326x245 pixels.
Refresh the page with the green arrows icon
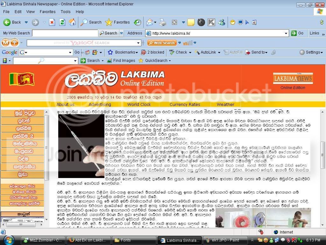62,22
